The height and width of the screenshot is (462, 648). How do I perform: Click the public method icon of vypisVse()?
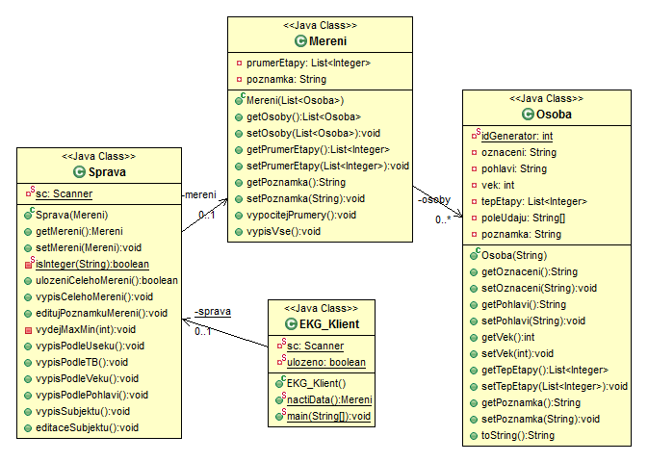(239, 232)
